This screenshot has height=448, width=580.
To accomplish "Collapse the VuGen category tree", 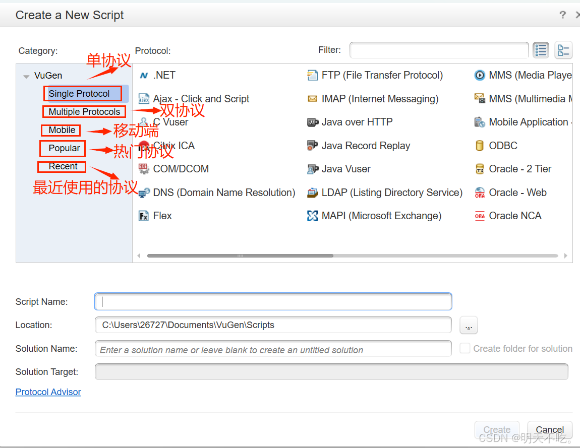I will pos(26,77).
